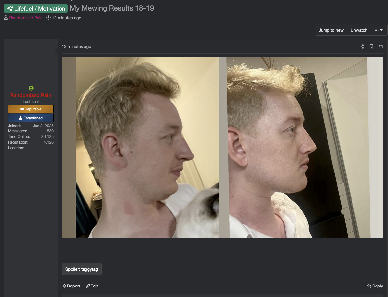Click the Time Online value 3d 12h

[x=47, y=136]
